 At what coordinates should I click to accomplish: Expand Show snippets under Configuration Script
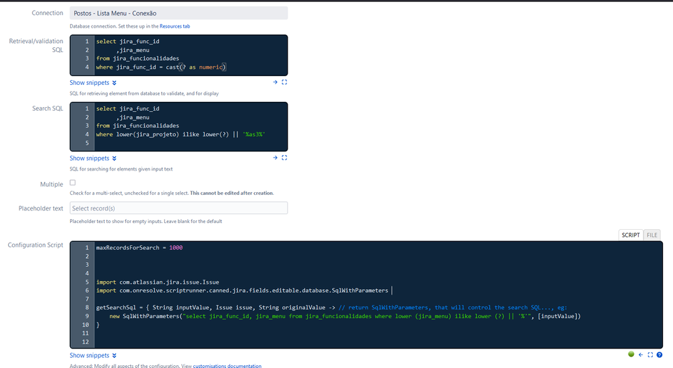click(93, 355)
